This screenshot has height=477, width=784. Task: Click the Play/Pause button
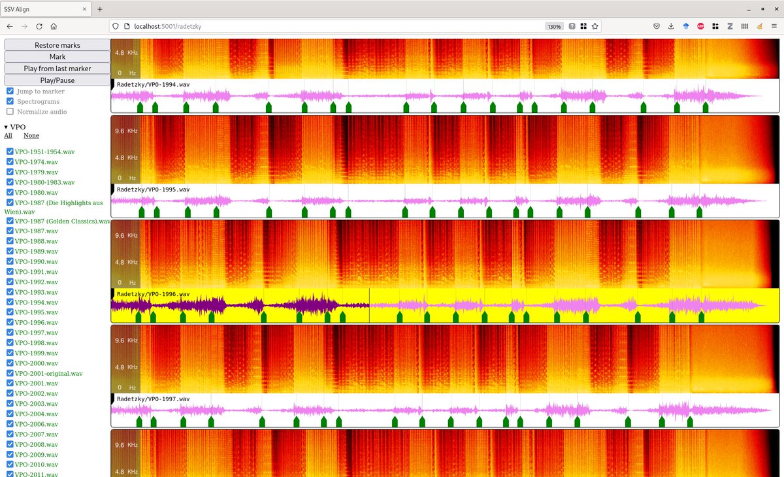tap(57, 80)
